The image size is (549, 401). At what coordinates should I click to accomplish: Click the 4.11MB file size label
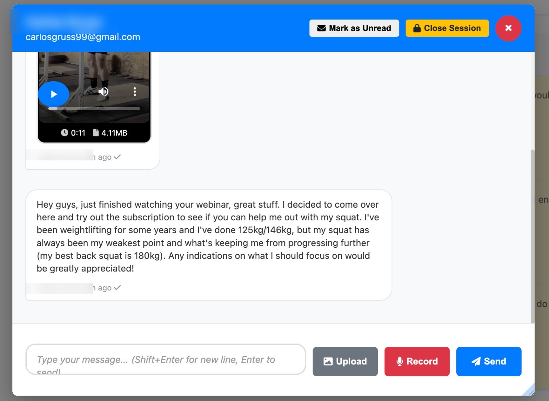pyautogui.click(x=110, y=133)
